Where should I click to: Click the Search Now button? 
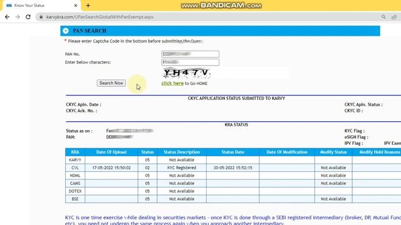tap(112, 83)
